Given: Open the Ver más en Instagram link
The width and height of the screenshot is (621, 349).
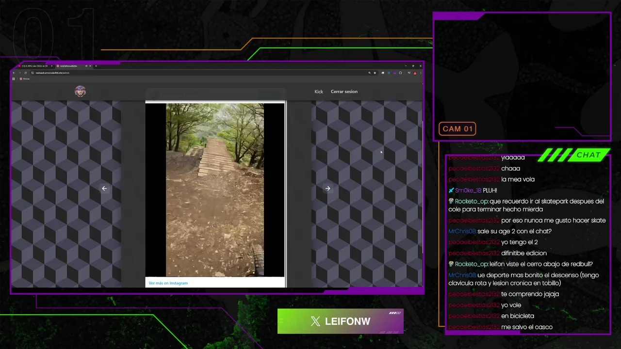Looking at the screenshot, I should pyautogui.click(x=168, y=283).
